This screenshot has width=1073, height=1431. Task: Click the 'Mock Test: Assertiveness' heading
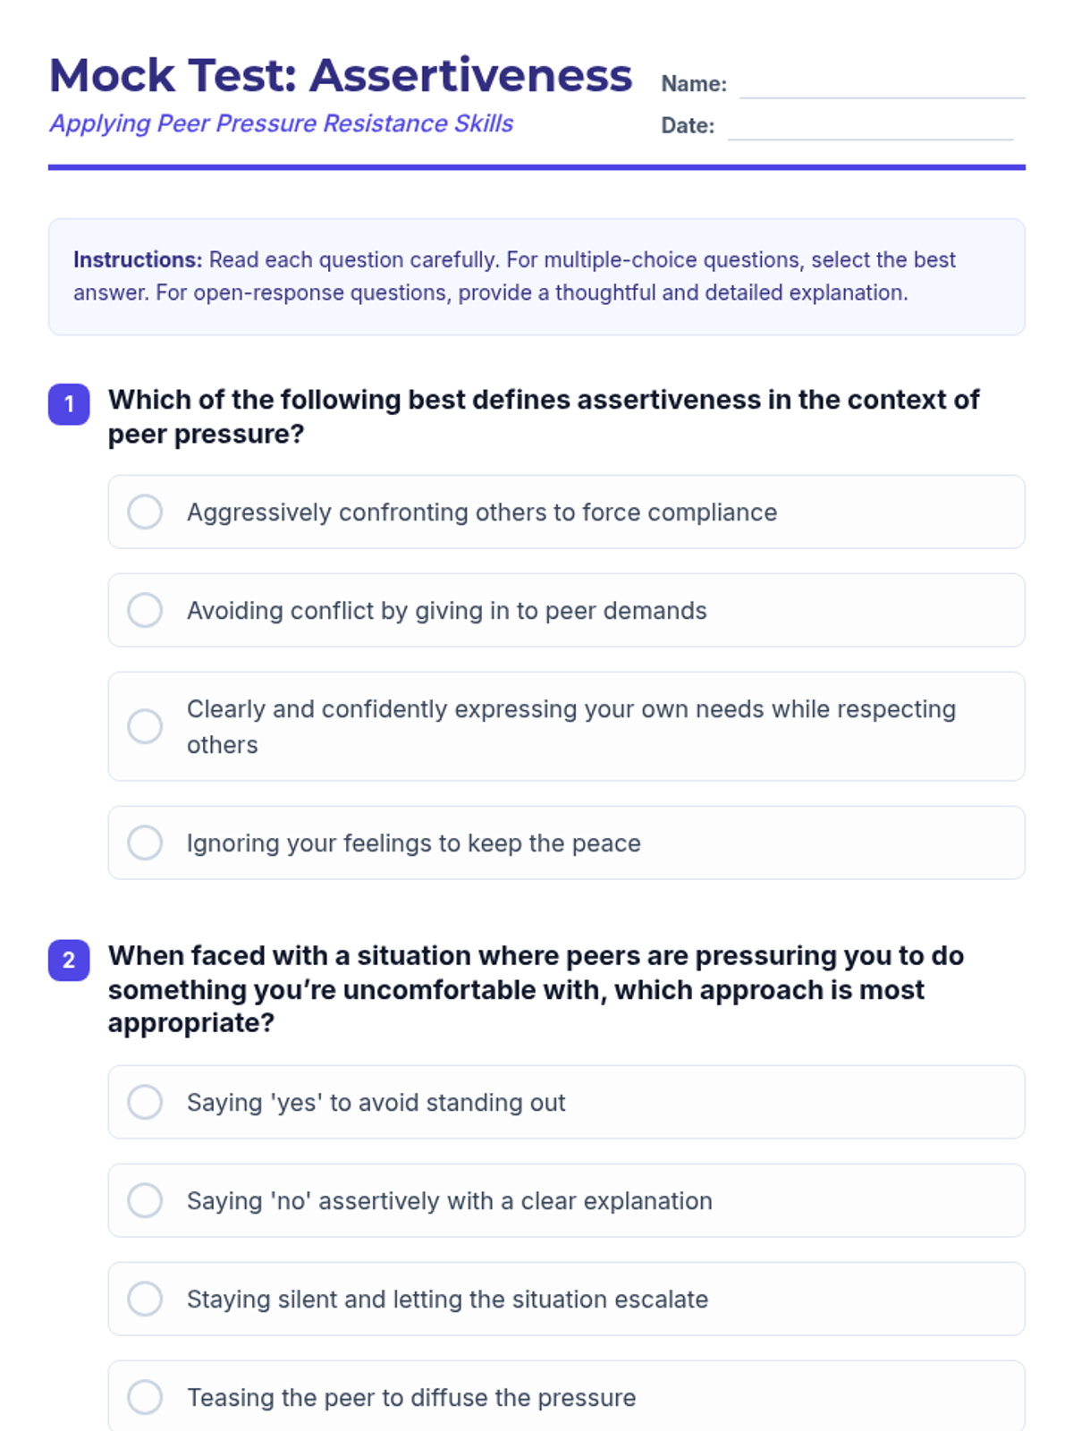(341, 75)
